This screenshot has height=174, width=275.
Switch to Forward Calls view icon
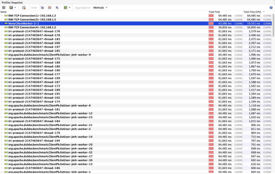42,8
